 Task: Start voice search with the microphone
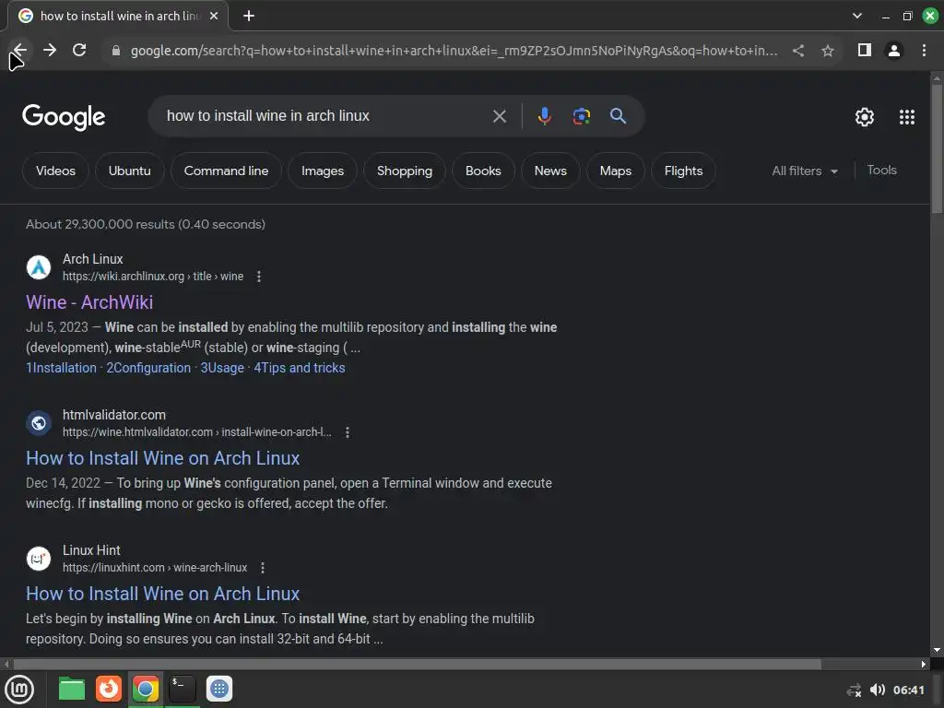coord(544,115)
